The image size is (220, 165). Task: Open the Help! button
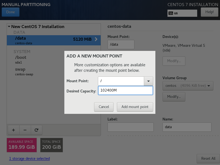pyautogui.click(x=209, y=12)
